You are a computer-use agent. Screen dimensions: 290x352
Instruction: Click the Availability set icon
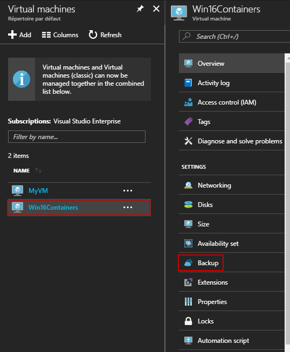188,243
